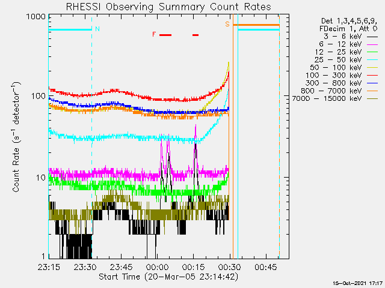Click the 23:45 time axis label

pos(122,267)
